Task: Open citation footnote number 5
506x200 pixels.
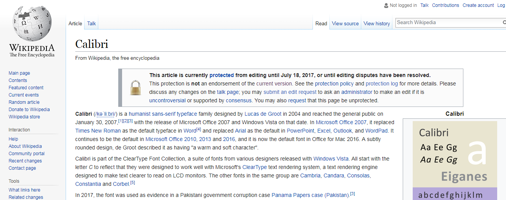Action: [x=132, y=183]
